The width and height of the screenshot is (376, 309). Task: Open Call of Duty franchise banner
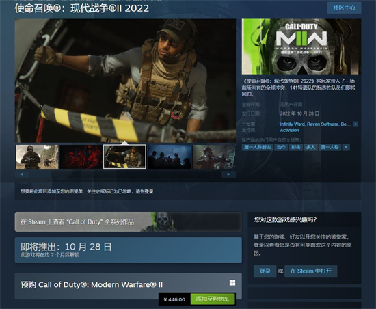pos(128,221)
